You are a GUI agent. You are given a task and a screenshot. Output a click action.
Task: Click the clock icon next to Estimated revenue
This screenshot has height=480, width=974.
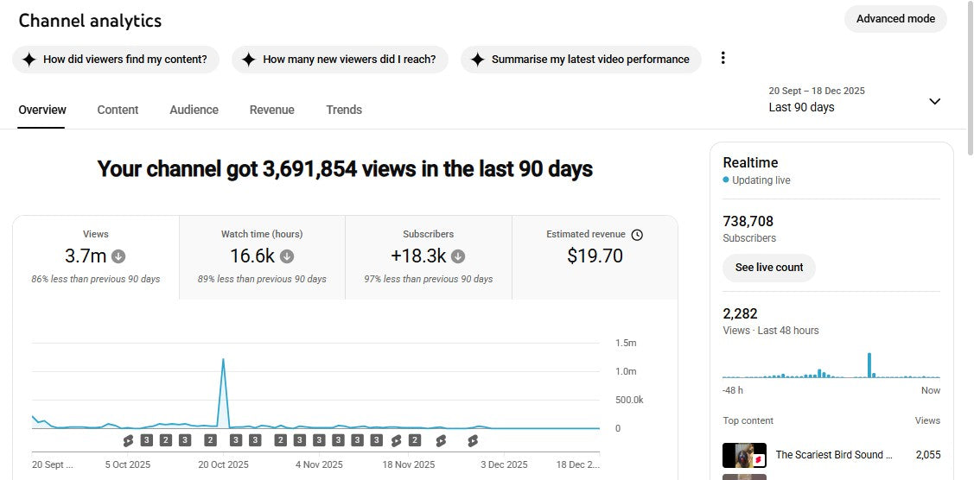click(x=637, y=235)
